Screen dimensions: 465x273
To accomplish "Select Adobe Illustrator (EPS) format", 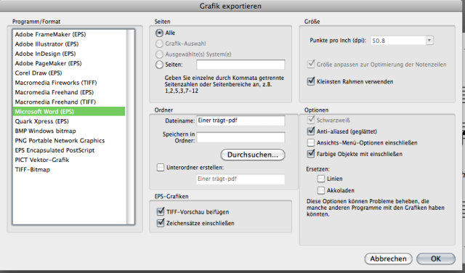I will (46, 44).
